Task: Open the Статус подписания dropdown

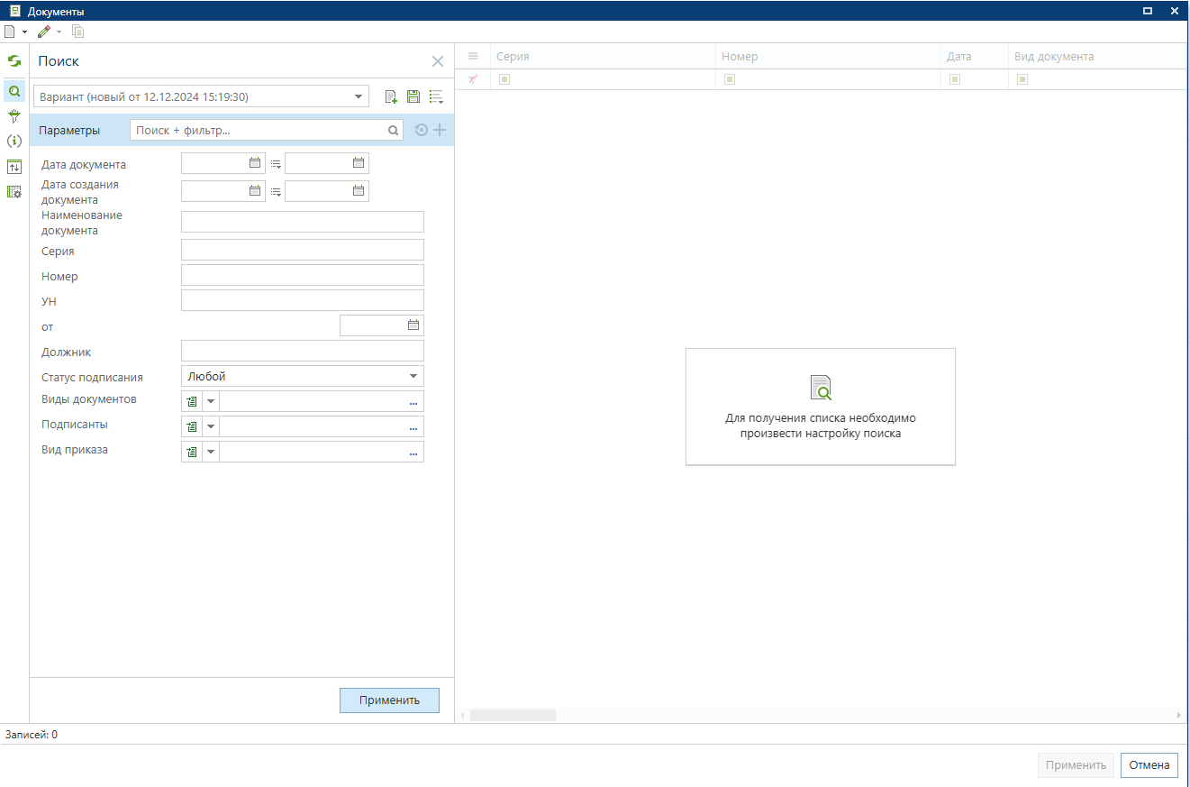Action: point(303,376)
